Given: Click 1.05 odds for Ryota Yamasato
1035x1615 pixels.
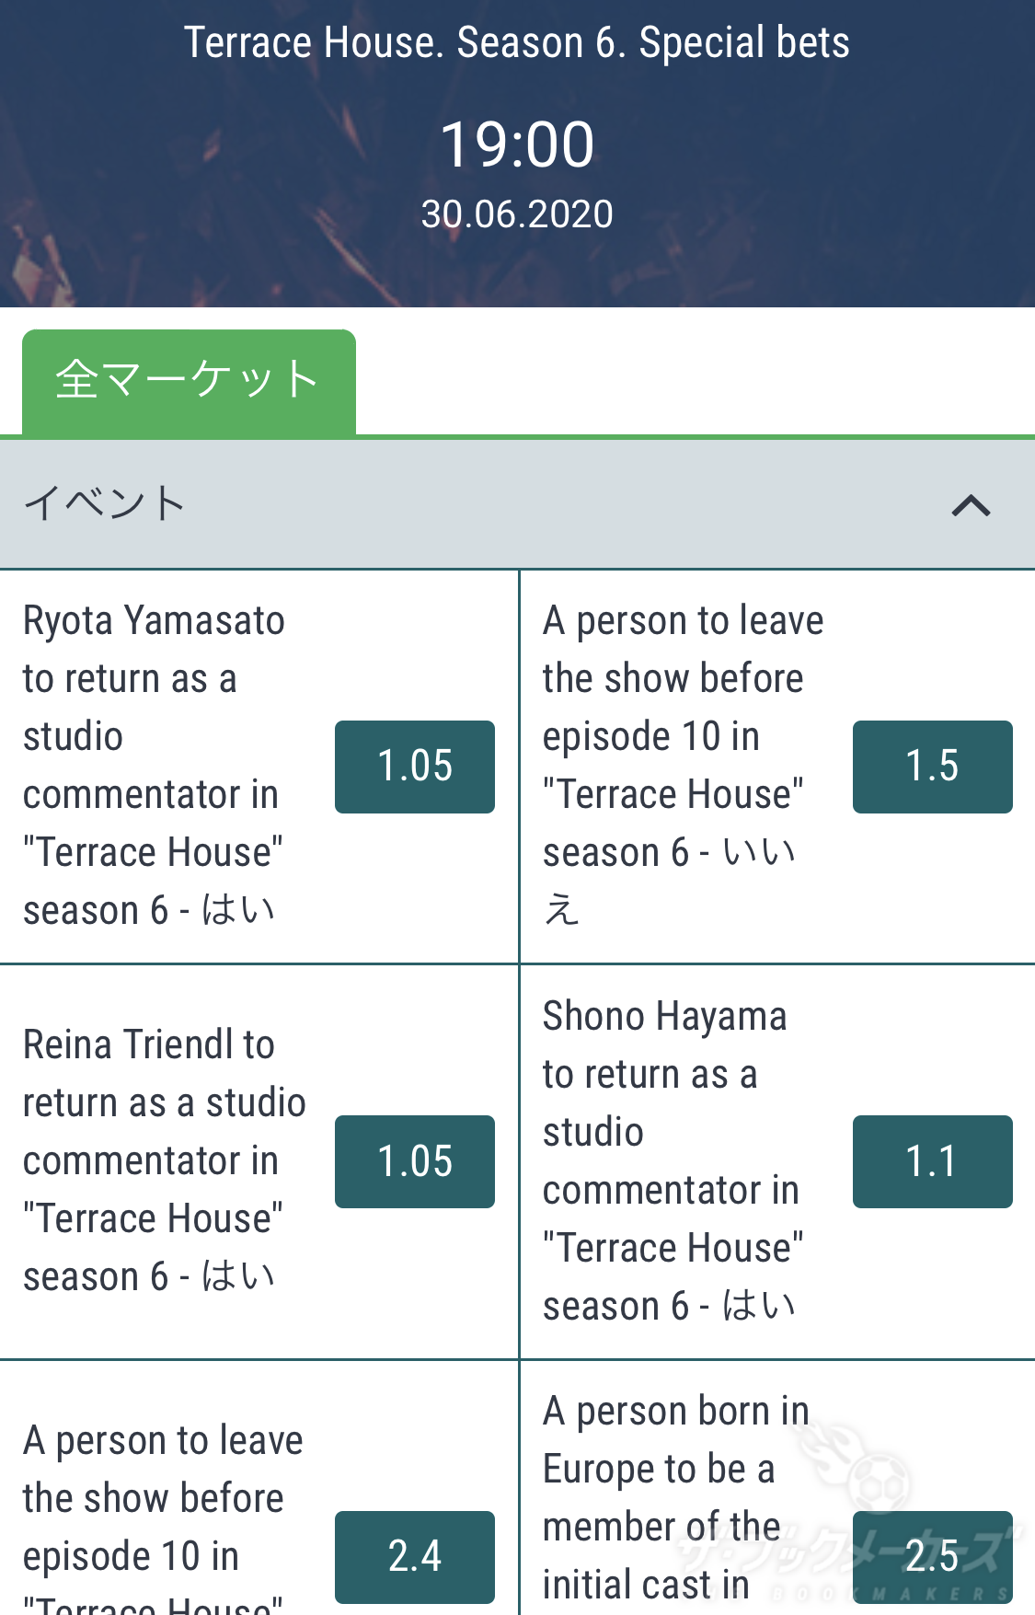Looking at the screenshot, I should (x=414, y=767).
